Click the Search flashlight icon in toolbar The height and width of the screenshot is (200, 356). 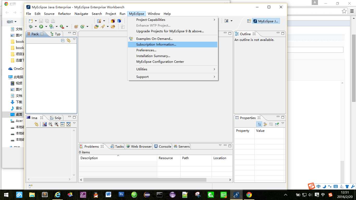click(103, 27)
